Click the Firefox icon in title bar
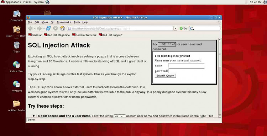 [28, 17]
